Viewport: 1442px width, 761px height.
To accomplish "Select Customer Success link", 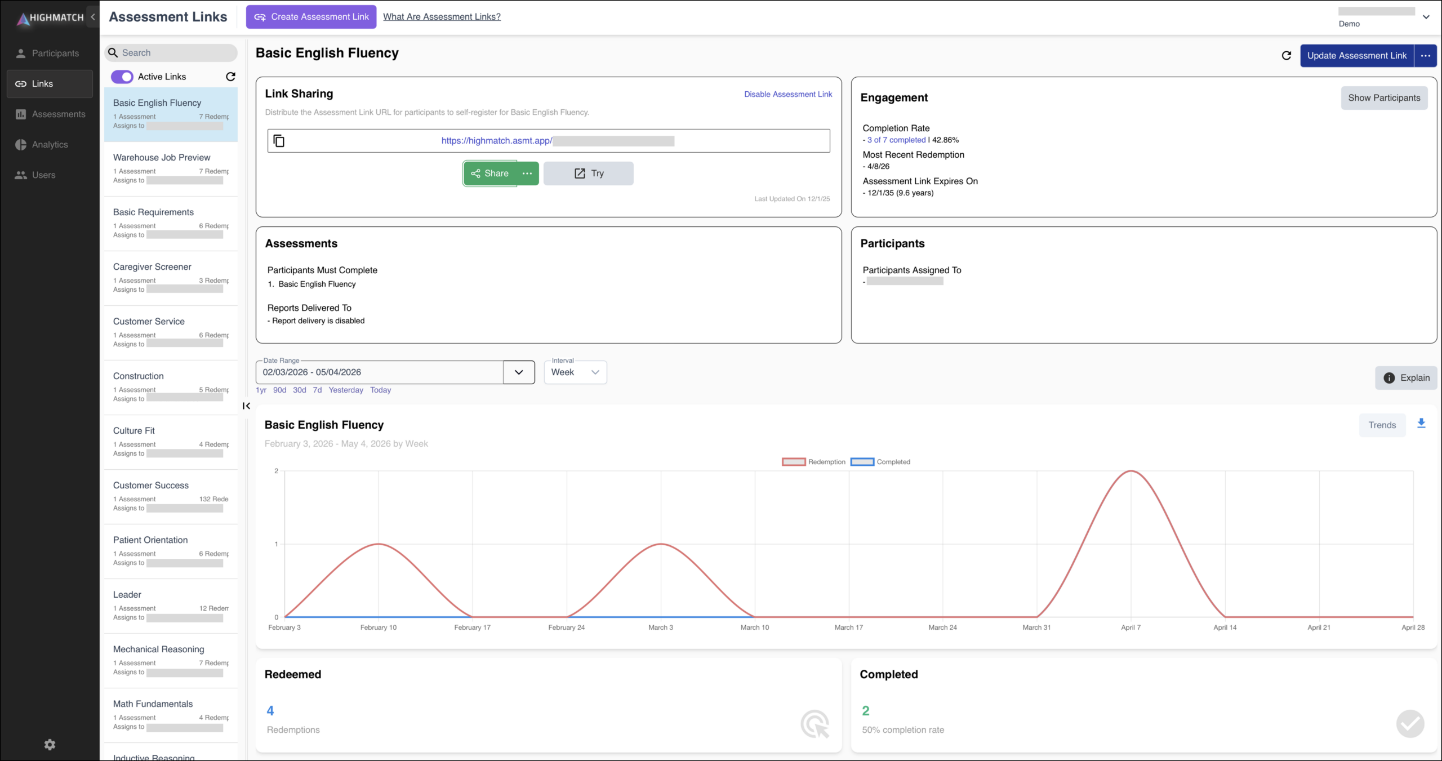I will [x=171, y=497].
